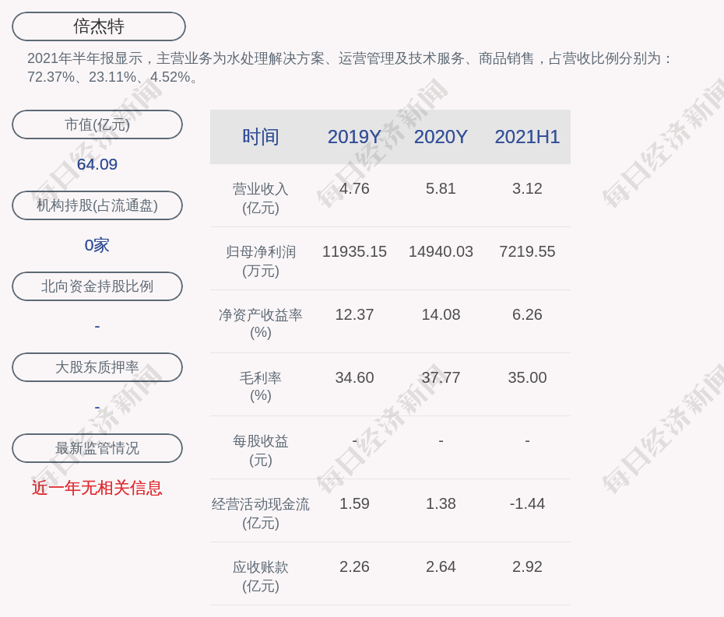
Task: Click ROE value 6.26
Action: click(527, 315)
